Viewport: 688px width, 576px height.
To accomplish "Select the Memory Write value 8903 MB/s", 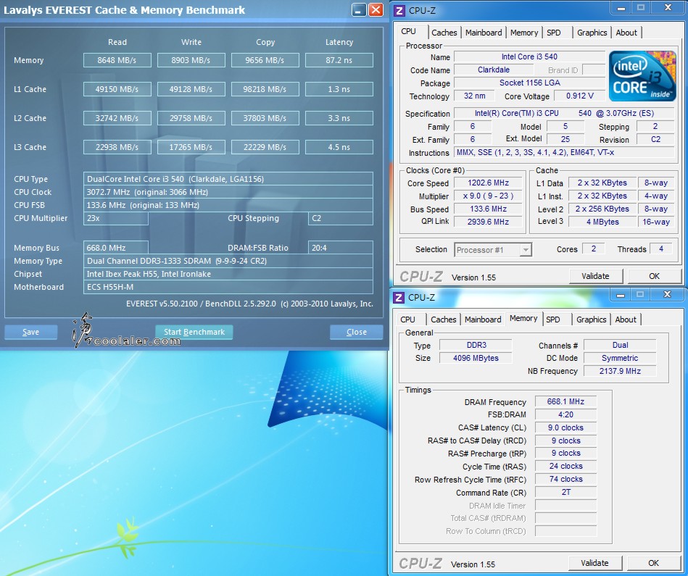I will (x=191, y=60).
